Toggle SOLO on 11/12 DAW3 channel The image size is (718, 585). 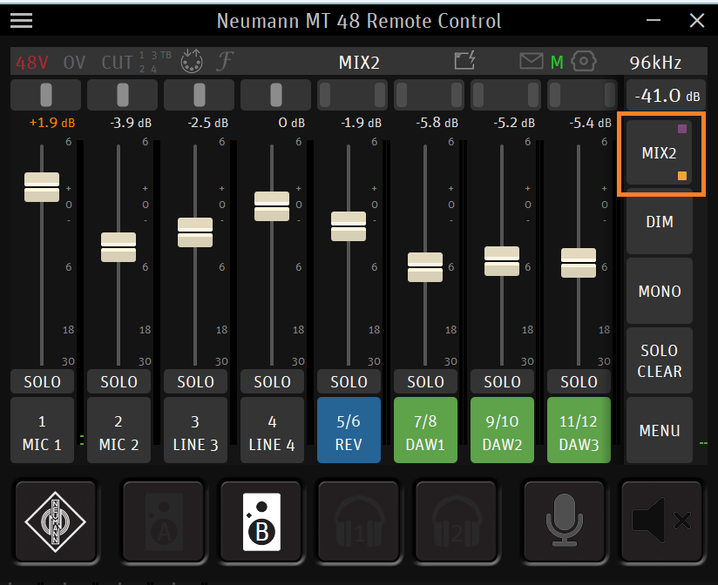pos(579,381)
